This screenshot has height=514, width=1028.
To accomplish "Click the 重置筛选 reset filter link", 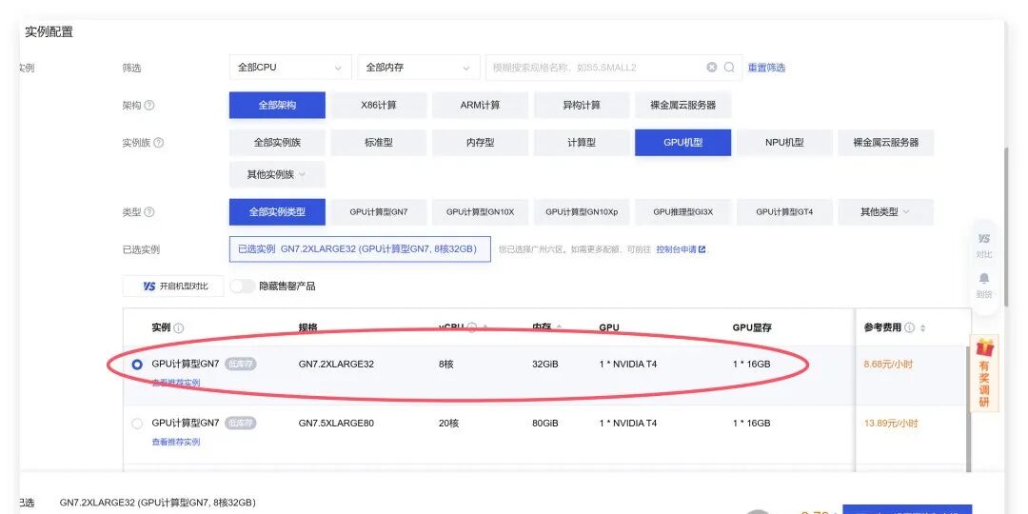I will pos(766,68).
